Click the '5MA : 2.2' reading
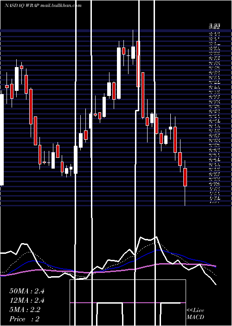Screen dimensions: 232x326 point(25,310)
